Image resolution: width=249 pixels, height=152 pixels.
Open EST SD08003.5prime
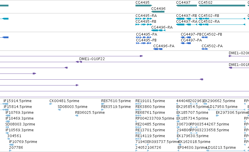73,107
